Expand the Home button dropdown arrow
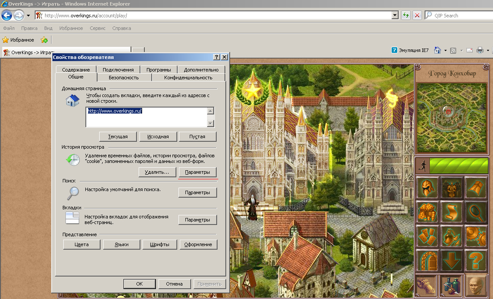Viewport: 493px width, 299px height. 445,50
